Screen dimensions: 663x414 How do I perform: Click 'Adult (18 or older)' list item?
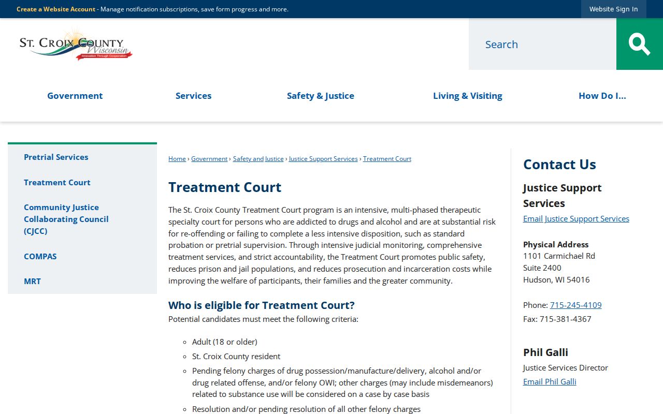(x=225, y=342)
